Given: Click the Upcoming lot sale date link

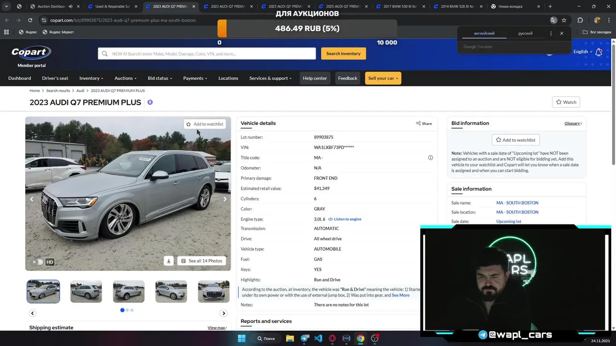Looking at the screenshot, I should (509, 222).
